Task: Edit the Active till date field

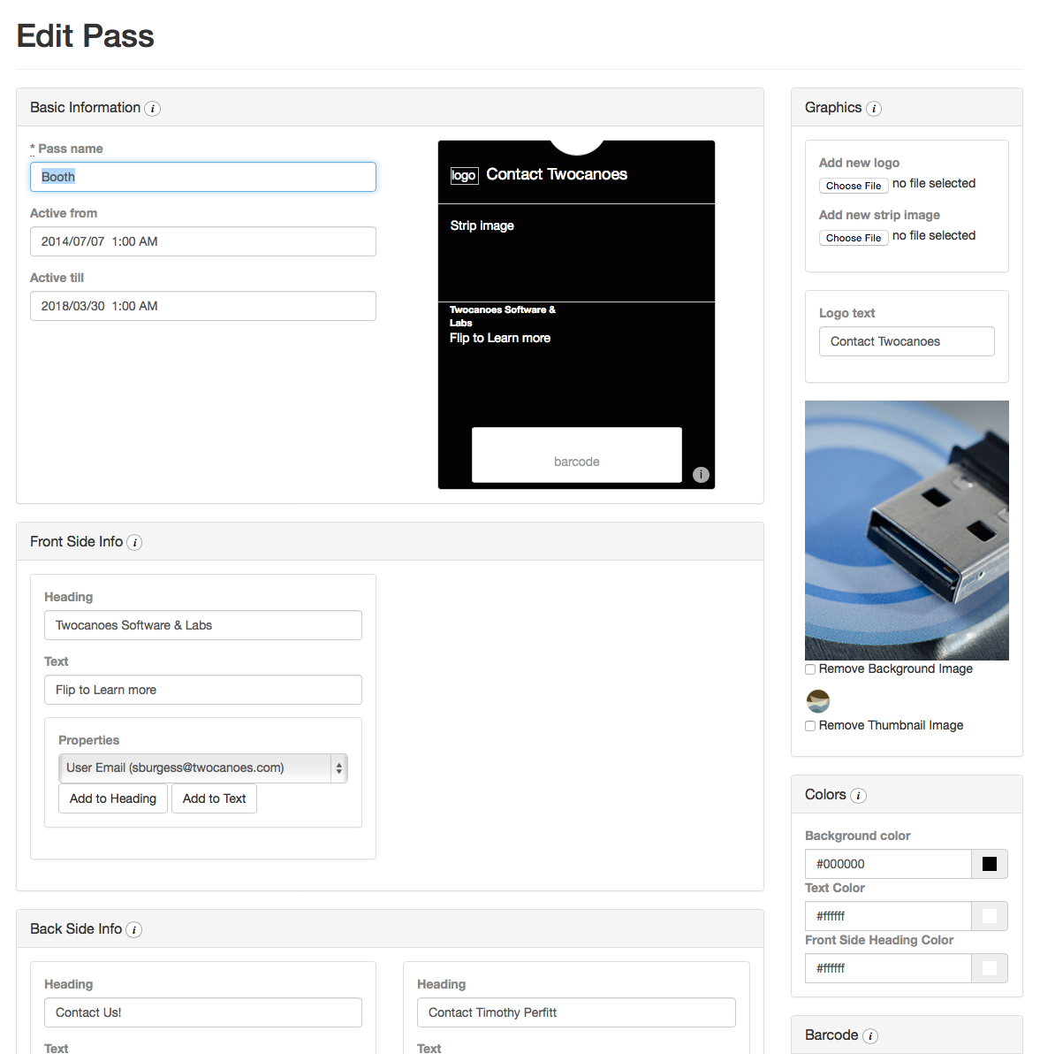Action: point(203,306)
